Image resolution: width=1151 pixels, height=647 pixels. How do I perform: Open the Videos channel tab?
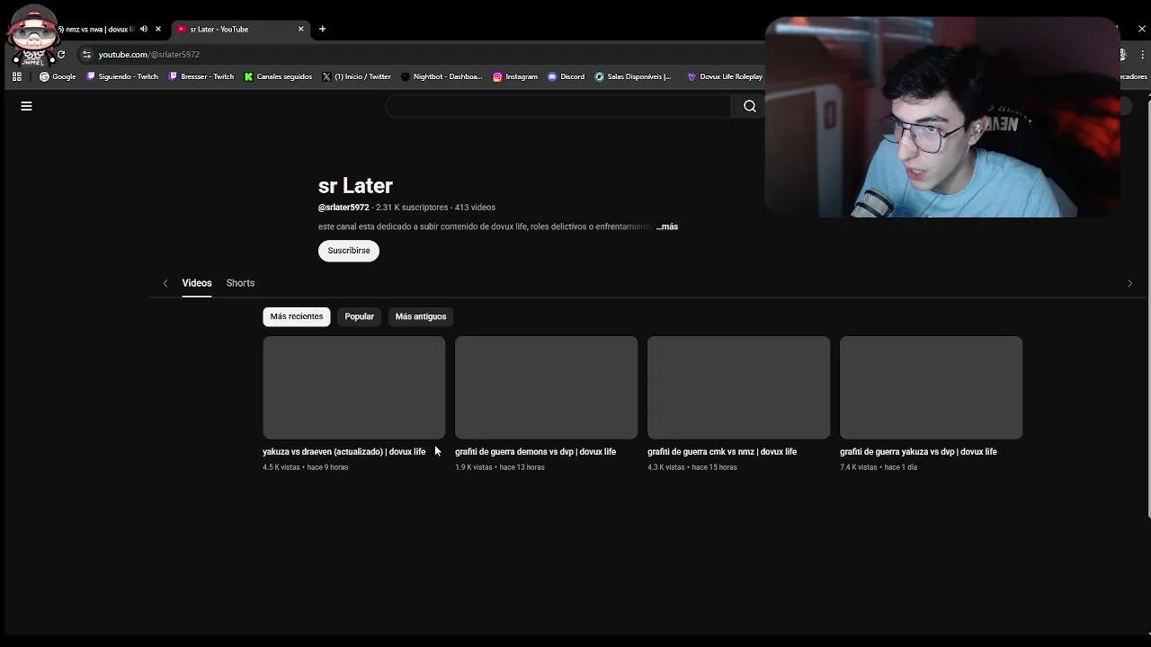coord(197,283)
